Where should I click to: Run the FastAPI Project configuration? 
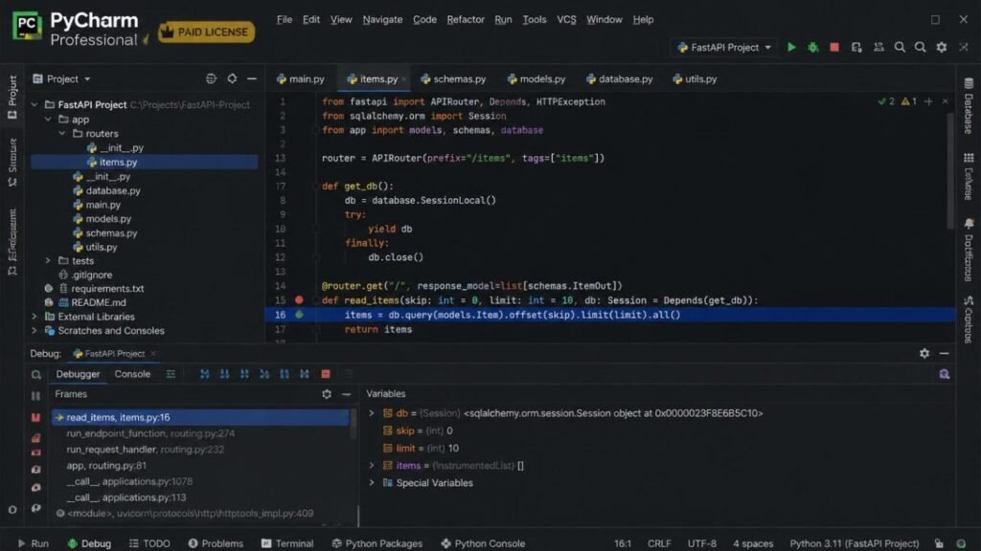click(x=791, y=47)
